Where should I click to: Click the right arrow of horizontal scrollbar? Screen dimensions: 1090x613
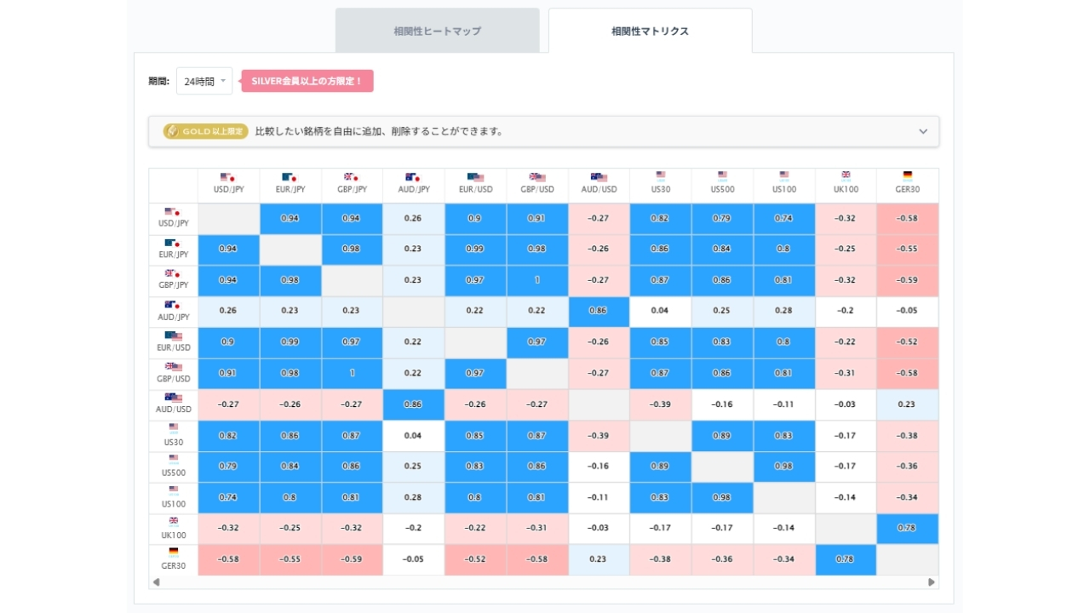click(932, 582)
